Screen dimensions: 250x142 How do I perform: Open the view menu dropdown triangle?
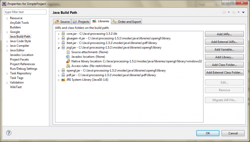243,12
